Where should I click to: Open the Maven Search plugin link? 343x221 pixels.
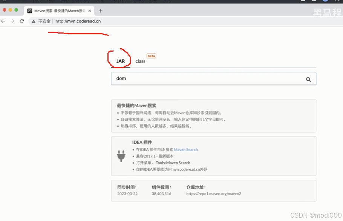tap(186, 150)
